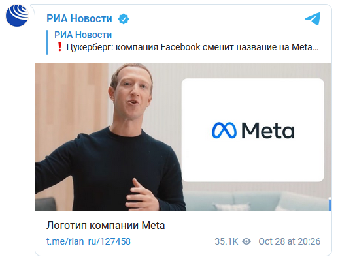Click the quoted РИА Новости reply author
The width and height of the screenshot is (338, 261).
[x=83, y=35]
